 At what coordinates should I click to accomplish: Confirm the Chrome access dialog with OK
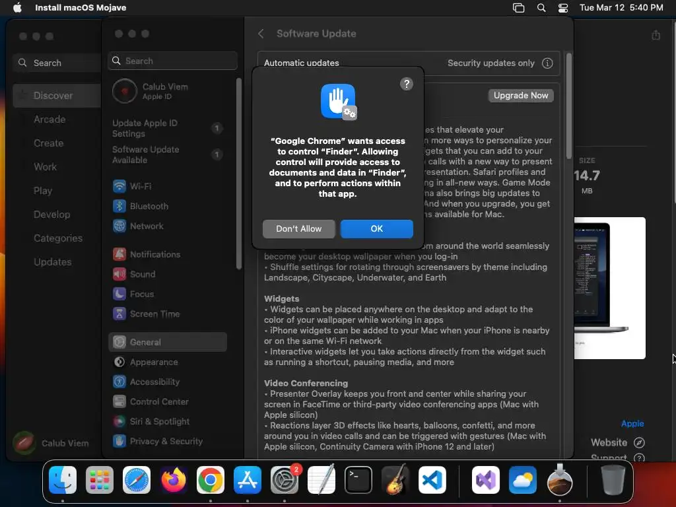376,229
